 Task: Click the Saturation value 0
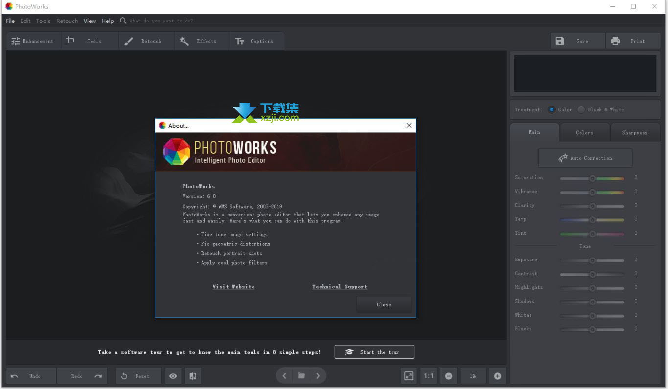coord(636,178)
